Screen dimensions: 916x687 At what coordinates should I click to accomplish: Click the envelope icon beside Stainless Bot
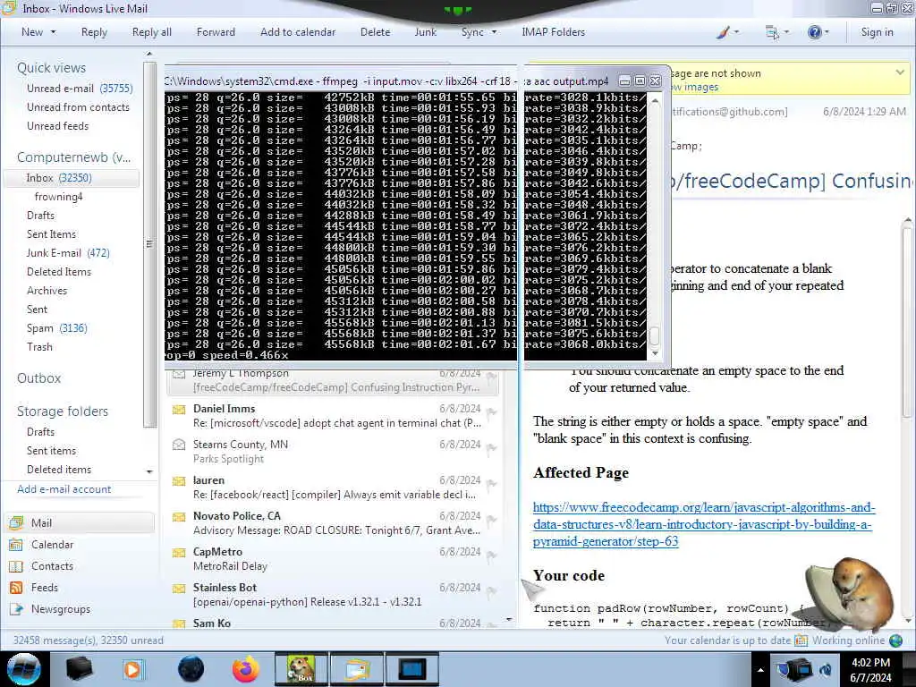[x=179, y=589]
